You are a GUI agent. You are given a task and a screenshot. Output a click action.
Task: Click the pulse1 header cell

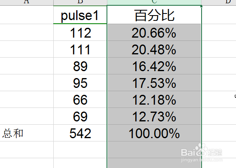[x=80, y=15]
